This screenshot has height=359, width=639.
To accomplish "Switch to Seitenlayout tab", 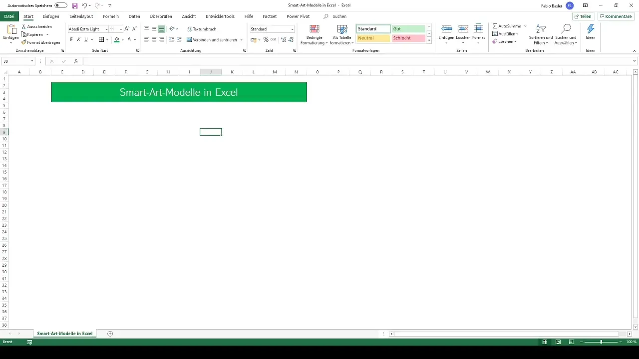I will [x=81, y=16].
